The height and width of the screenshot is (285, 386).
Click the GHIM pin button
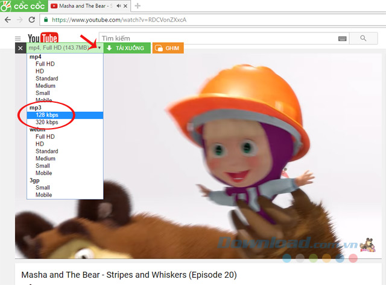point(168,48)
